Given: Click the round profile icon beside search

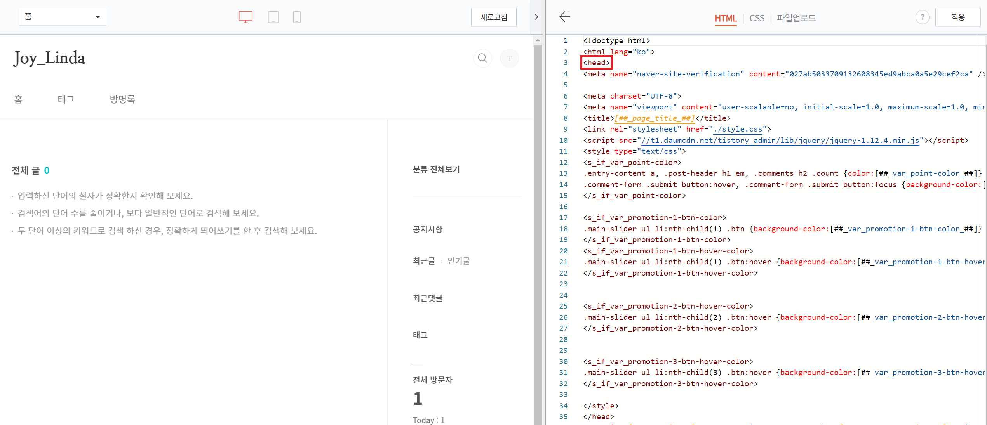Looking at the screenshot, I should pos(509,58).
